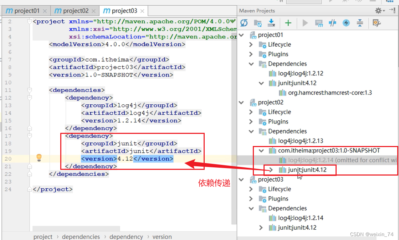
Task: Click Generate Sources and Update Folders icon
Action: click(x=258, y=23)
